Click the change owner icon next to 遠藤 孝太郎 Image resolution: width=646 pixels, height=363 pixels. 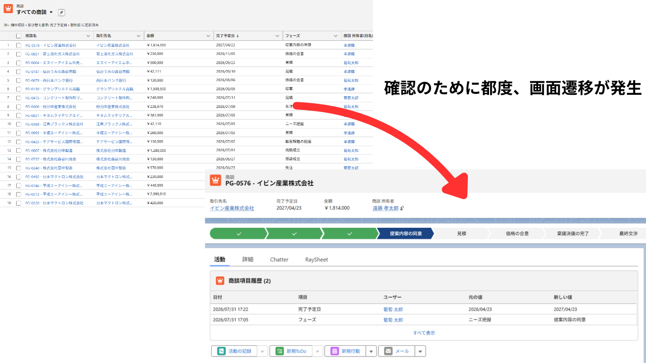click(x=402, y=208)
